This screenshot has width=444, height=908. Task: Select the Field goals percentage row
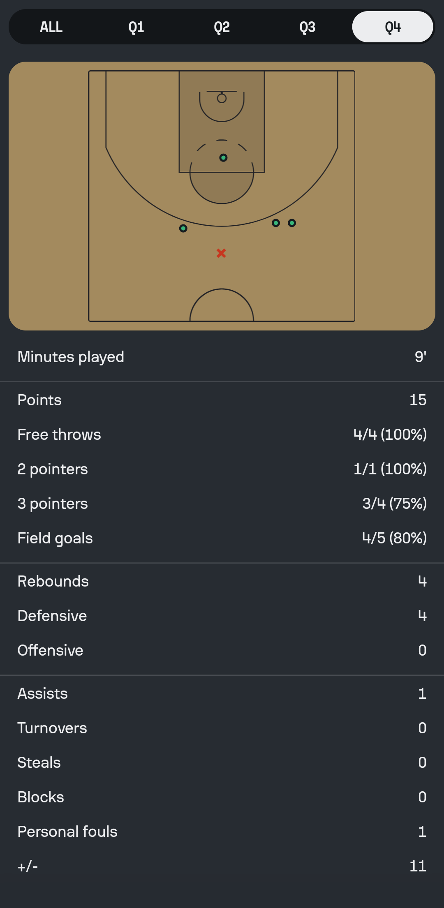coord(222,538)
